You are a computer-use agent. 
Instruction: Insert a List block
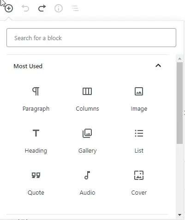point(139,141)
